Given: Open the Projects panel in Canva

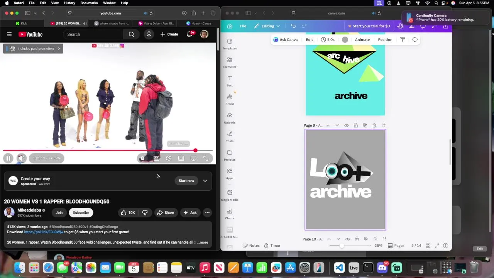Looking at the screenshot, I should pyautogui.click(x=230, y=155).
